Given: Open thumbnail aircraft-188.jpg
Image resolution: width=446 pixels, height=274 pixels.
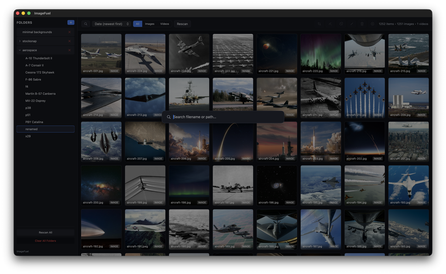Looking at the screenshot, I should click(x=277, y=230).
